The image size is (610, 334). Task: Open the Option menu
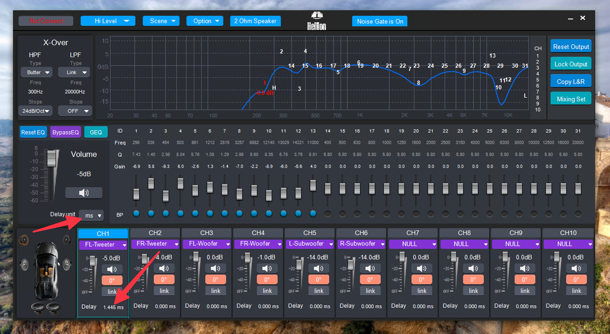point(205,21)
